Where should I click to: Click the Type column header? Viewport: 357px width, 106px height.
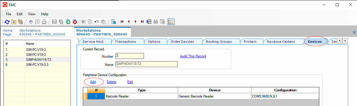point(141,90)
